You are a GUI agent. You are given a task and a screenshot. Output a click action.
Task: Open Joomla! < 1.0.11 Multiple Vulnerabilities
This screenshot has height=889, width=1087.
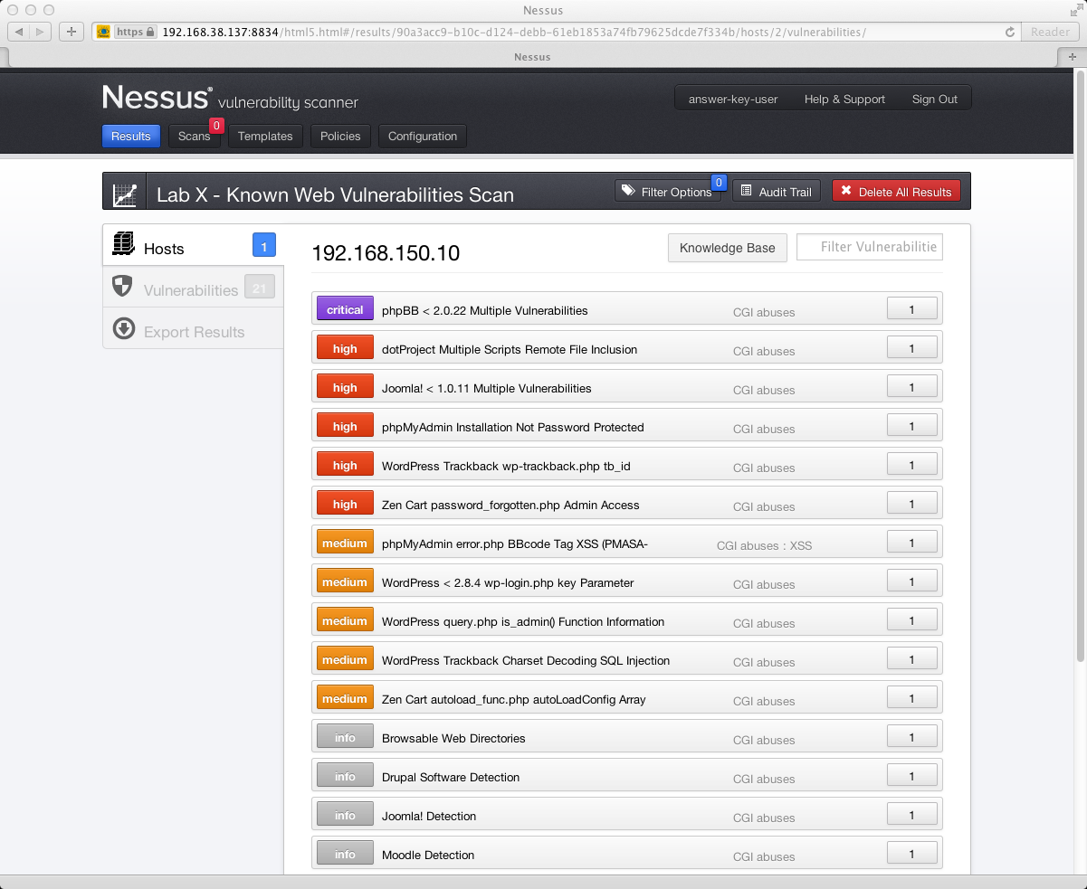[x=626, y=386]
